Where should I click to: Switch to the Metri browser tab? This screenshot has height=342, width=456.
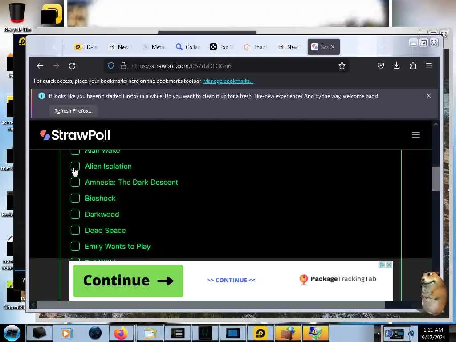(154, 47)
